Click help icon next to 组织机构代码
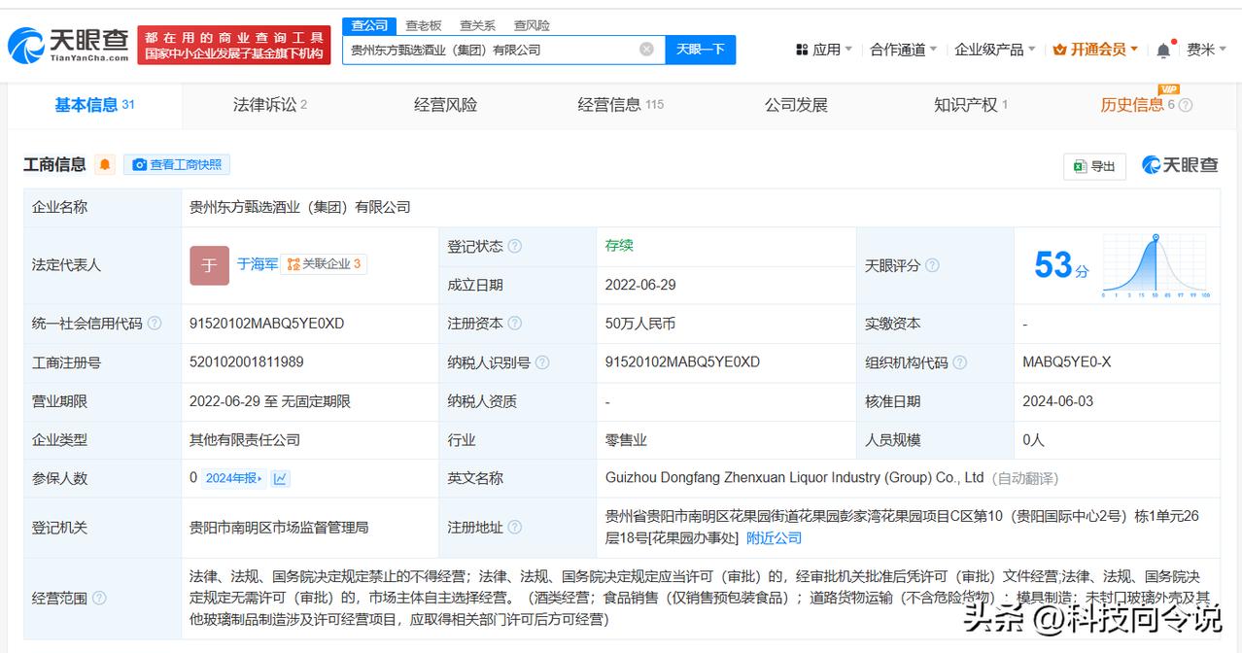 (x=959, y=362)
